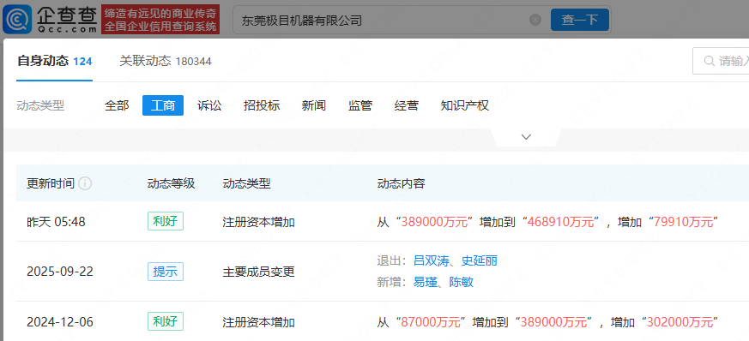Image resolution: width=749 pixels, height=341 pixels.
Task: Click the 468910万元 value
Action: click(x=560, y=222)
